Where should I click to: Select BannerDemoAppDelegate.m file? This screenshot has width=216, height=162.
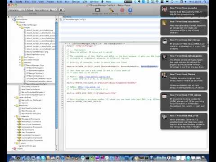tap(33, 94)
